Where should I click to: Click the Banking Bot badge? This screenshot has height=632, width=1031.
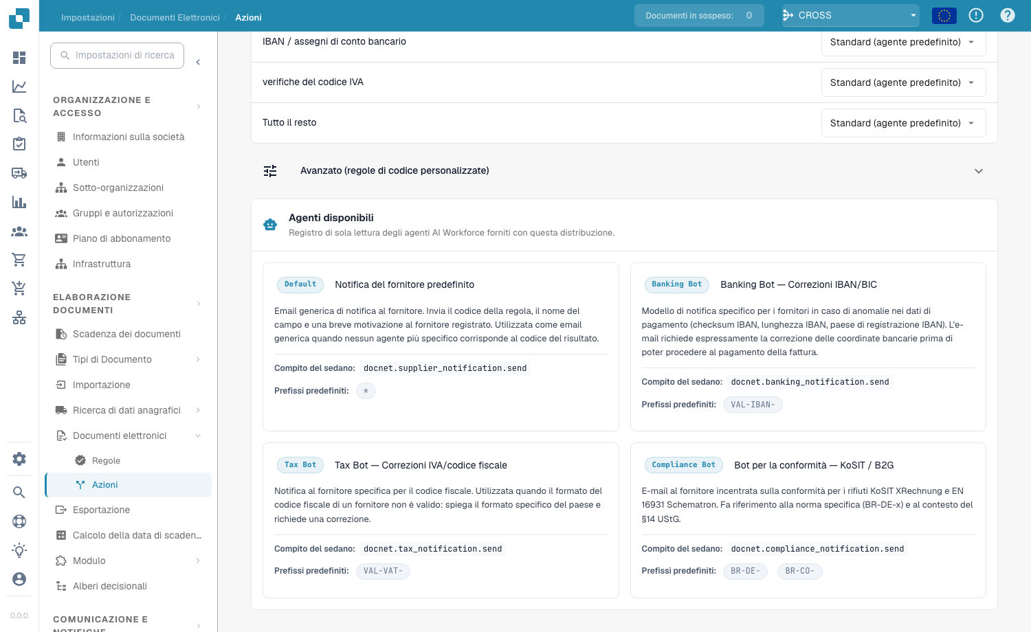tap(677, 284)
